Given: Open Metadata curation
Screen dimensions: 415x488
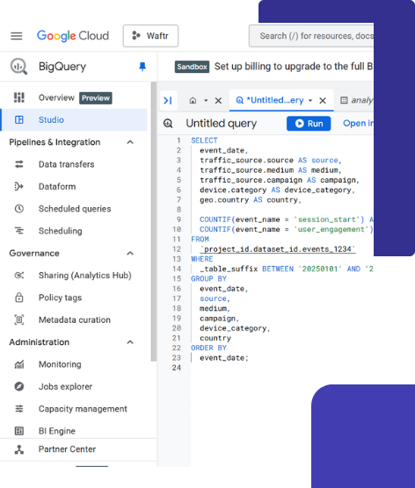Looking at the screenshot, I should (x=75, y=320).
